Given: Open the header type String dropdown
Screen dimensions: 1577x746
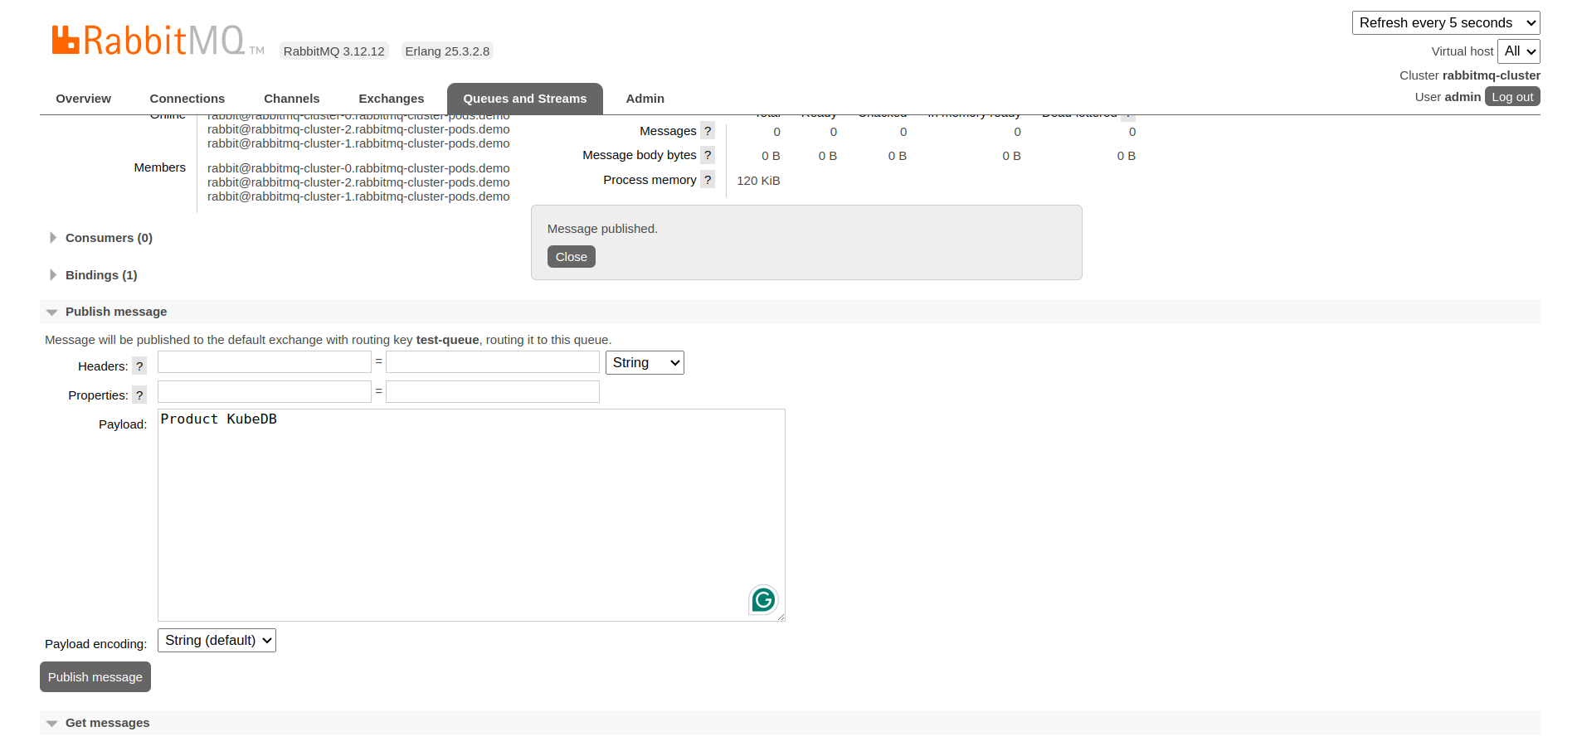Looking at the screenshot, I should pyautogui.click(x=645, y=363).
